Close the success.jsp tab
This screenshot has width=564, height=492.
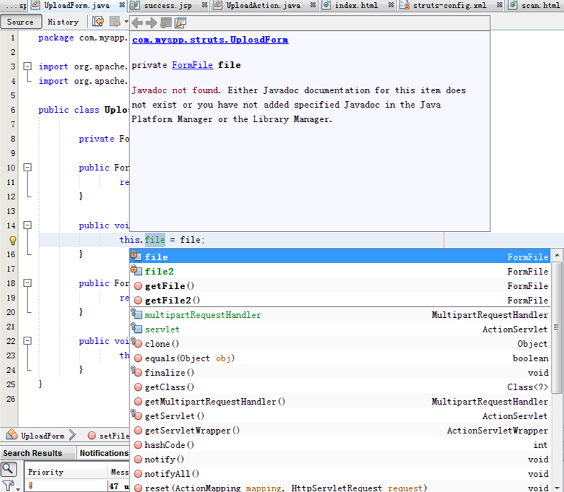pyautogui.click(x=205, y=5)
